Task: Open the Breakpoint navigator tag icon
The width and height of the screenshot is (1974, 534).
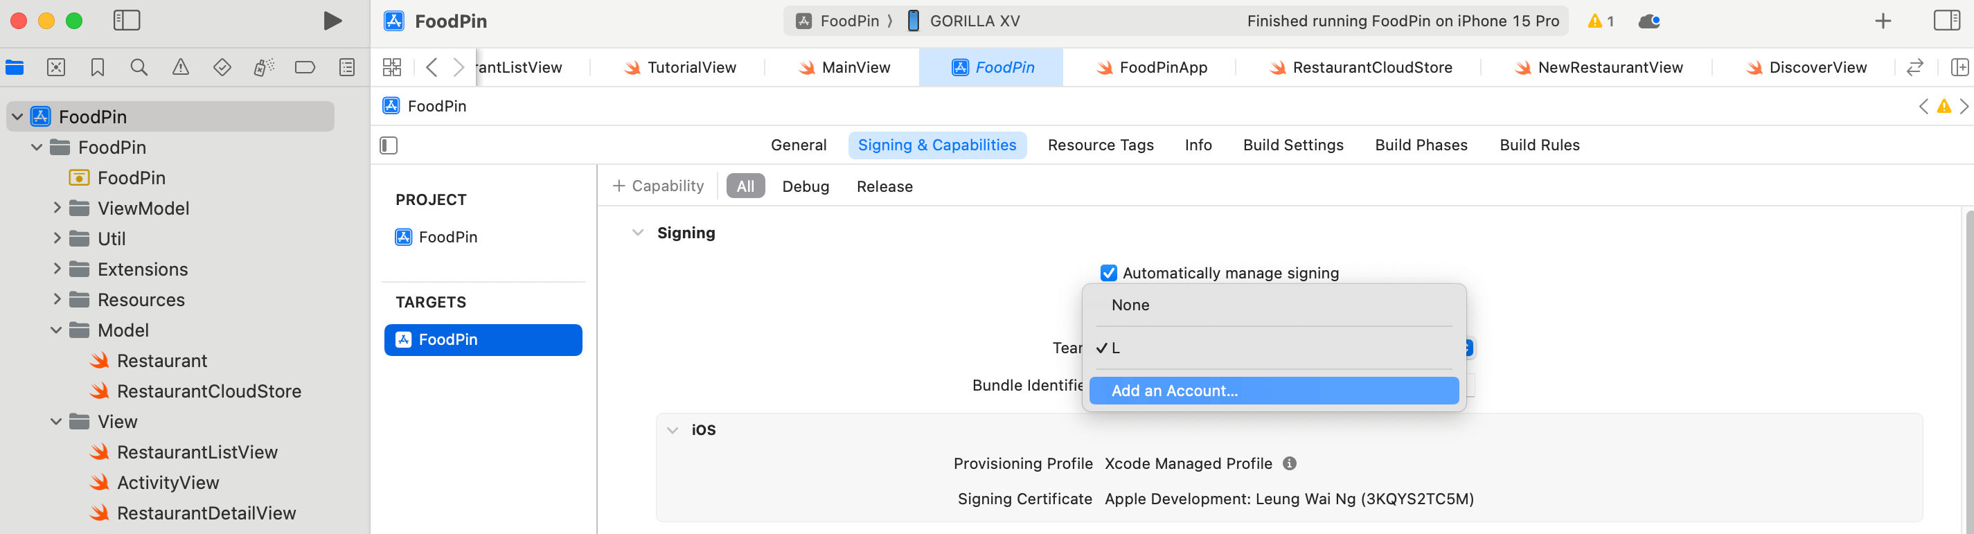Action: tap(305, 66)
